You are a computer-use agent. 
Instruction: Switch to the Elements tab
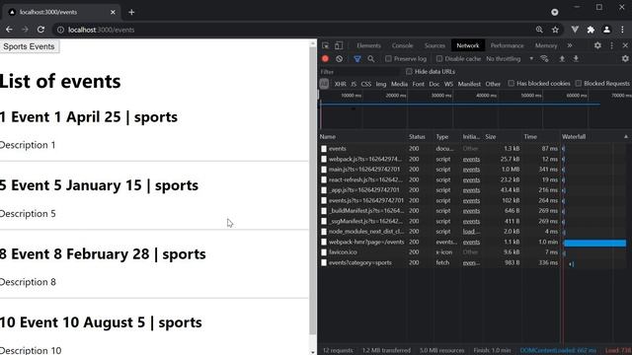tap(368, 45)
